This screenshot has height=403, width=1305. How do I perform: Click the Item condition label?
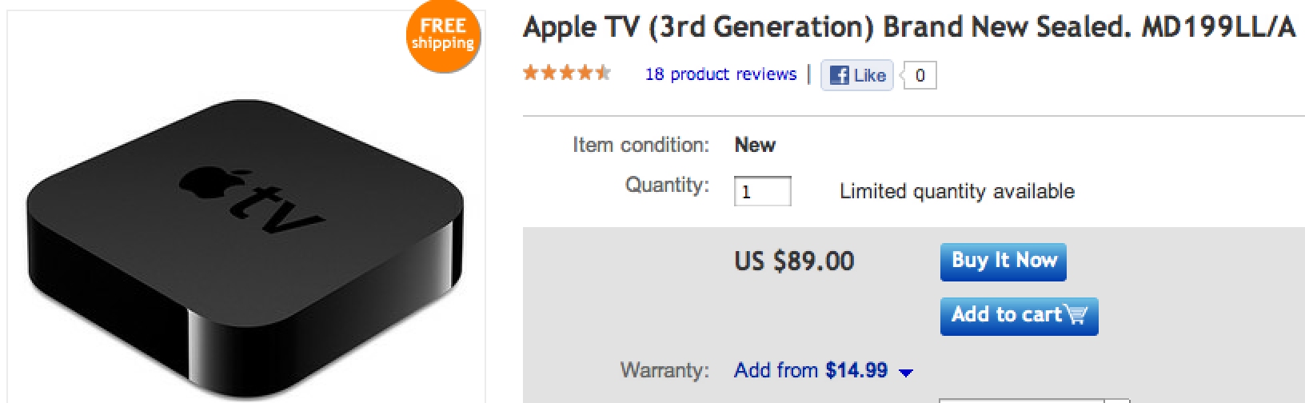coord(641,146)
